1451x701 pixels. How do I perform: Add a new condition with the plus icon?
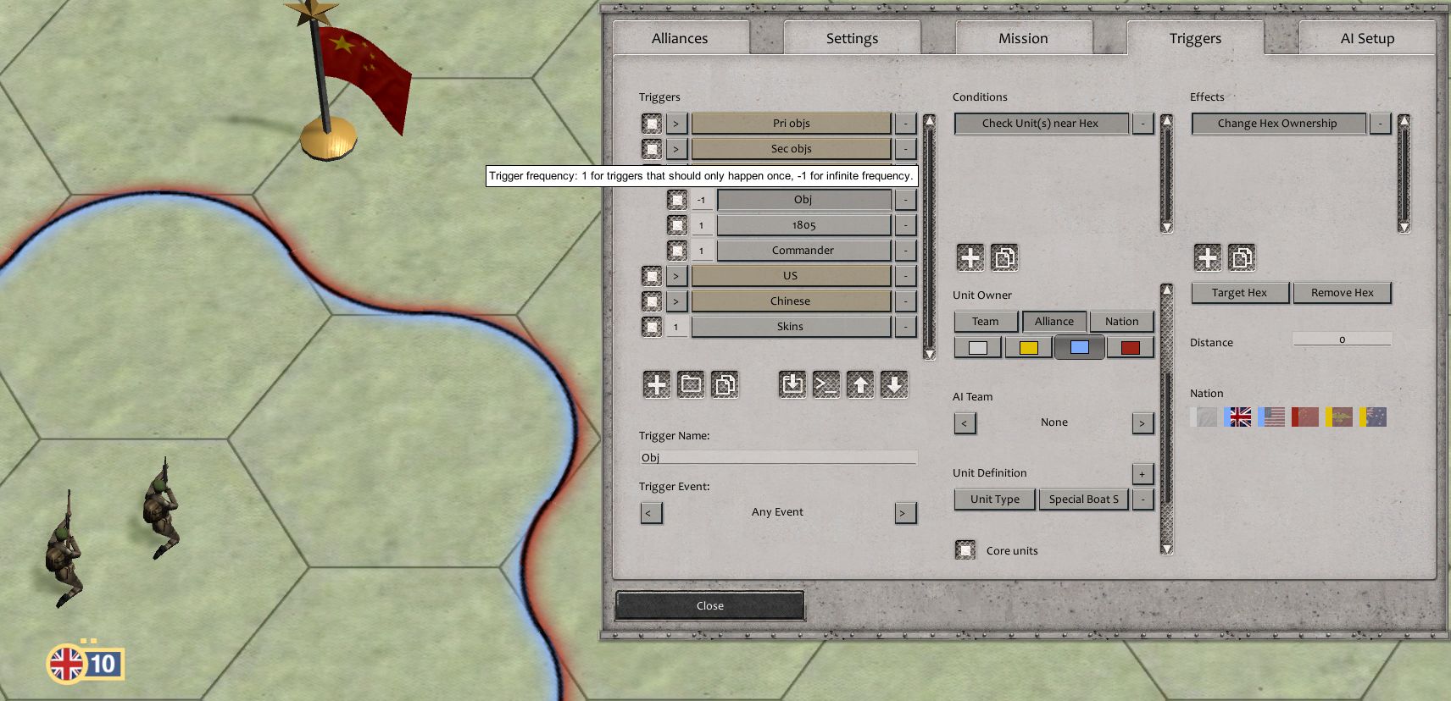pyautogui.click(x=970, y=257)
